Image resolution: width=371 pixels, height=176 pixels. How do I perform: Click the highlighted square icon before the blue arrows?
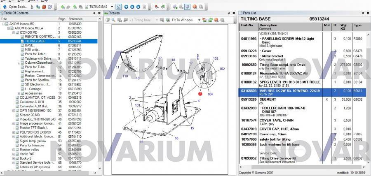coord(119,7)
